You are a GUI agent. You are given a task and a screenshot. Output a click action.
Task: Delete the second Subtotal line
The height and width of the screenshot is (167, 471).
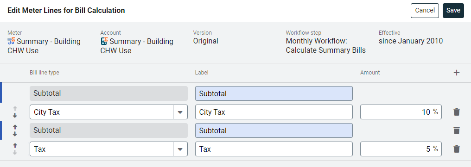(x=457, y=130)
